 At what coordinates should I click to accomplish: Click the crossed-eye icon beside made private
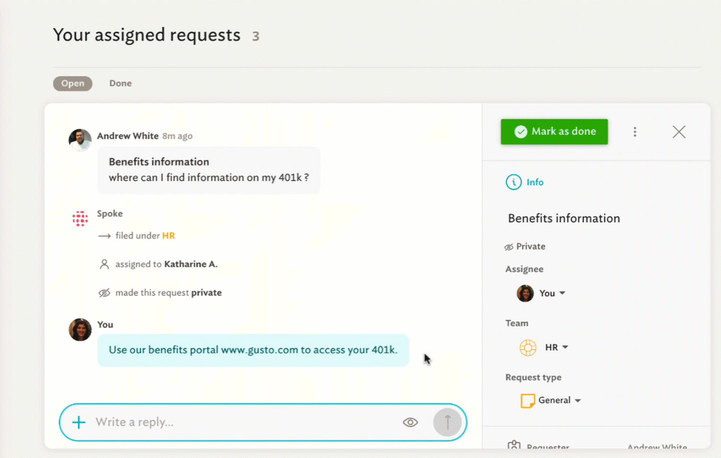104,293
